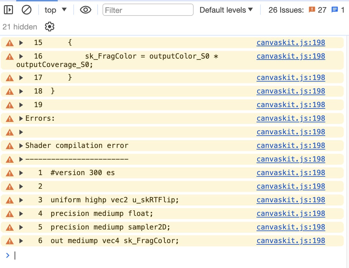Expand the dashed separator line message
The image size is (349, 268).
pyautogui.click(x=21, y=159)
